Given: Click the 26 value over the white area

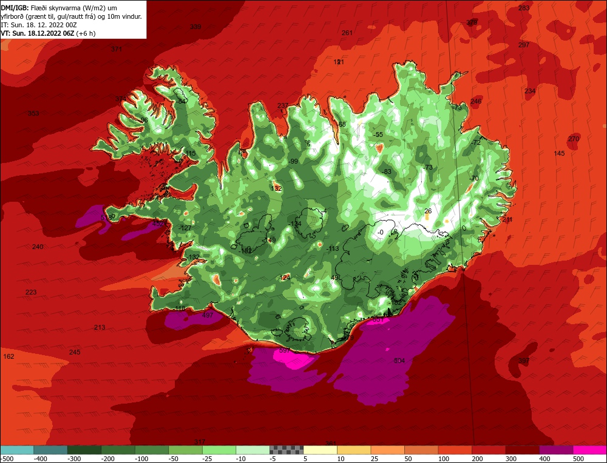Looking at the screenshot, I should pos(428,211).
